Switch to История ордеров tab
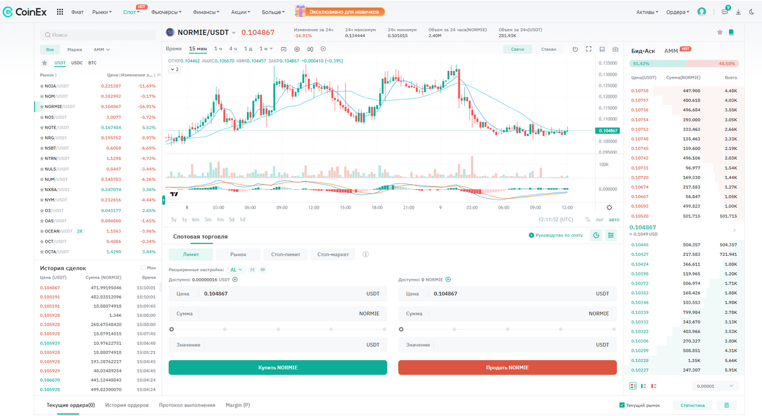762x416 pixels. (127, 405)
